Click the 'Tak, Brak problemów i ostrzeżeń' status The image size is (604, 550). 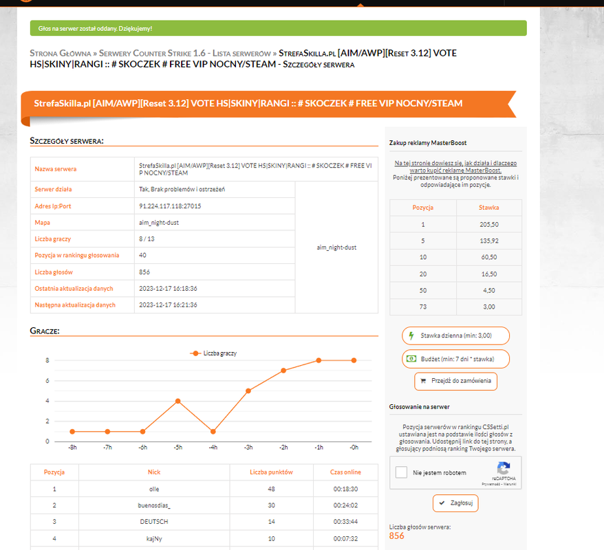[182, 189]
